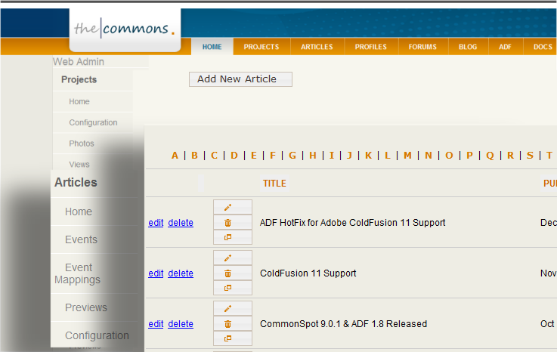Click trash icon for CommonSpot 9.0.1 article
The height and width of the screenshot is (352, 557).
pyautogui.click(x=233, y=323)
